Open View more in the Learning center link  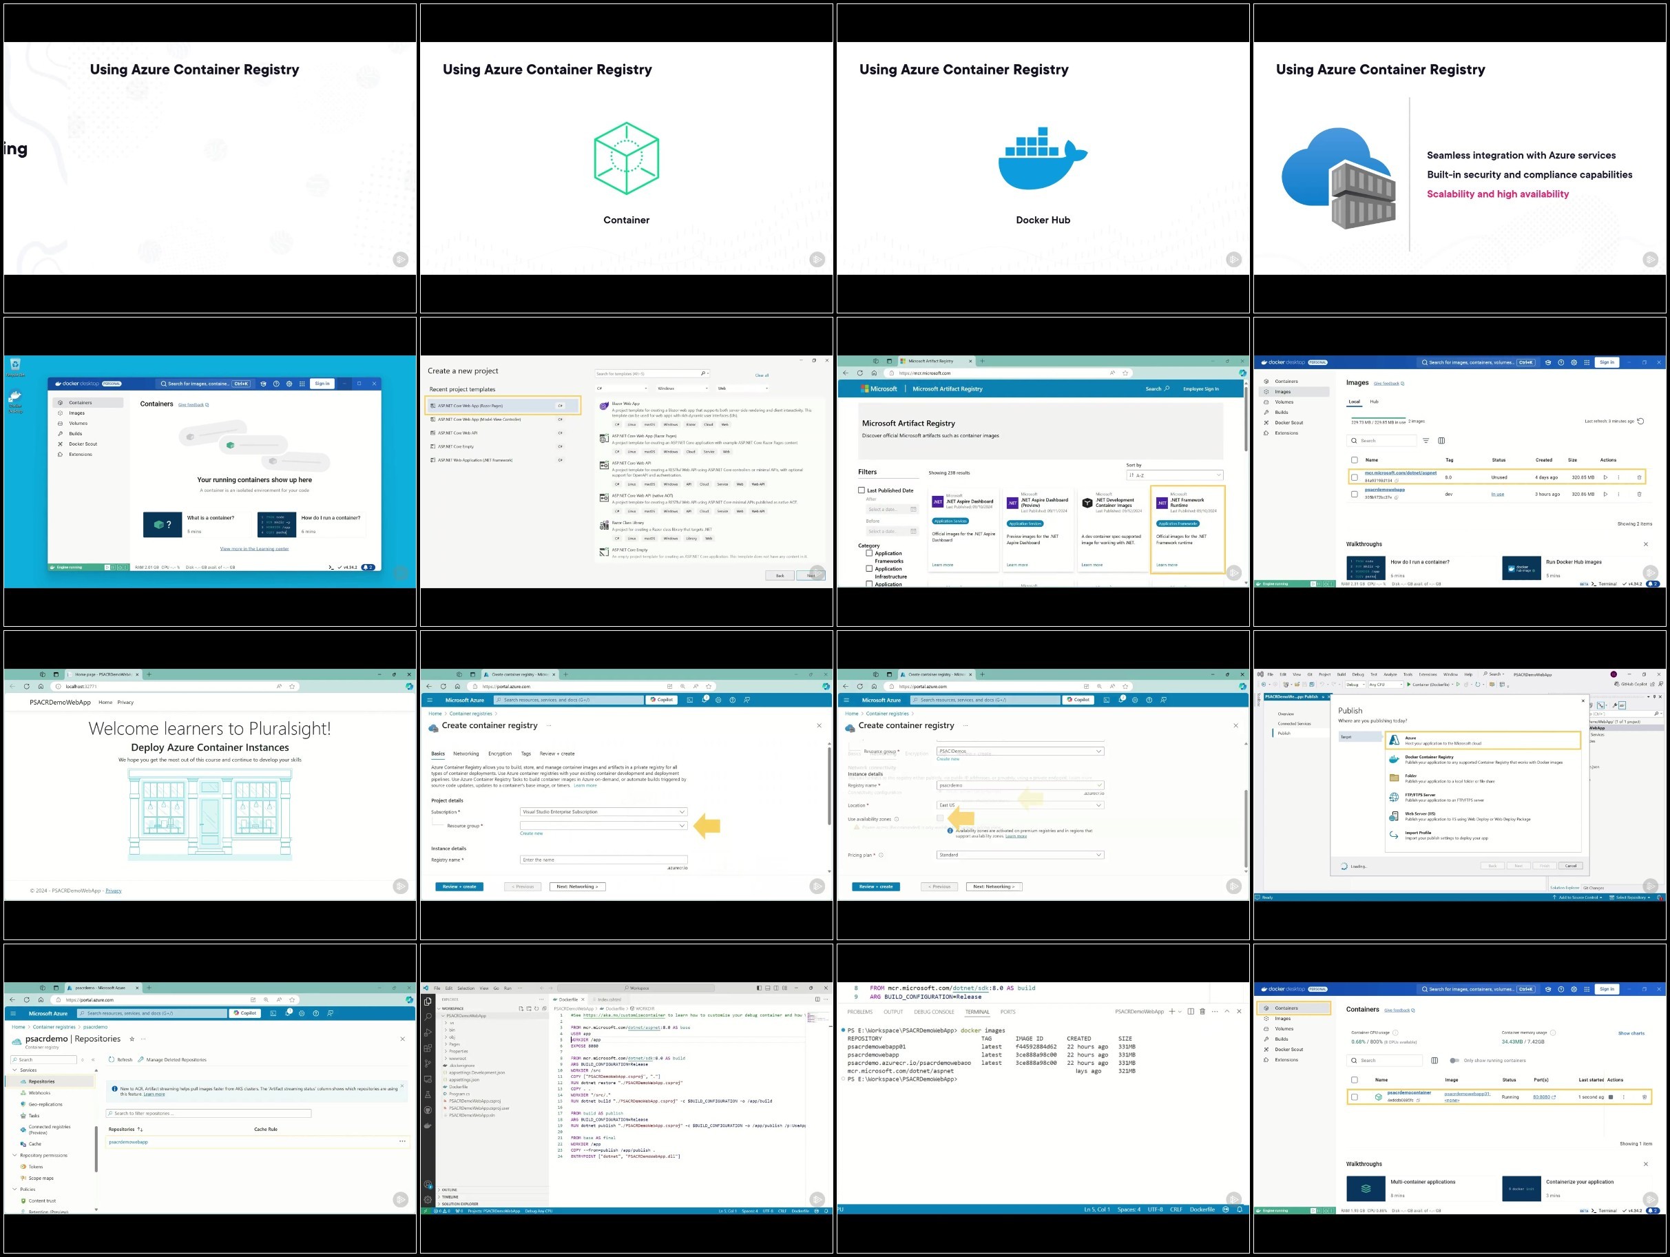click(254, 549)
